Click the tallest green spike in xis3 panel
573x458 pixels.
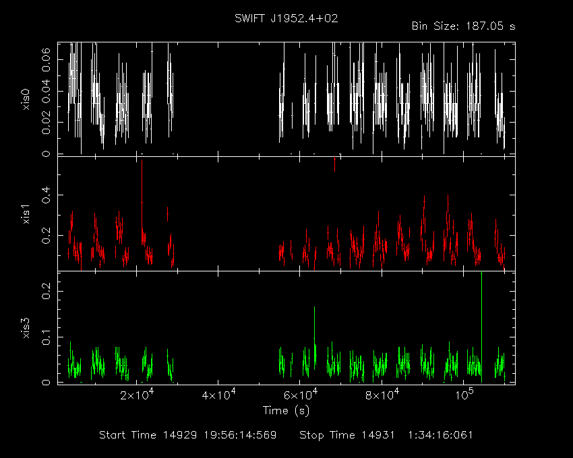481,327
